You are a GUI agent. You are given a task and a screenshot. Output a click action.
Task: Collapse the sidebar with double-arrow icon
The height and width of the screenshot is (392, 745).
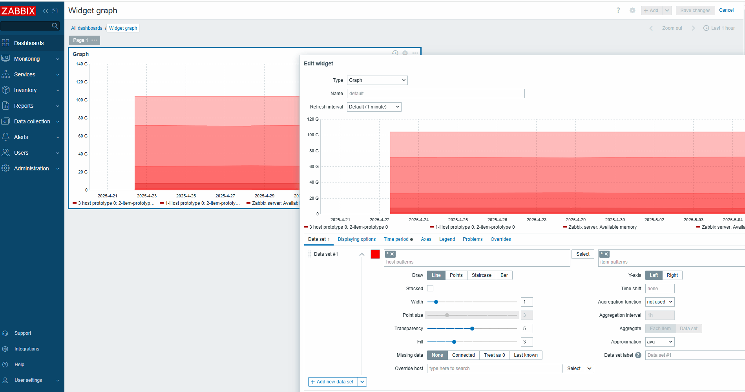(46, 11)
